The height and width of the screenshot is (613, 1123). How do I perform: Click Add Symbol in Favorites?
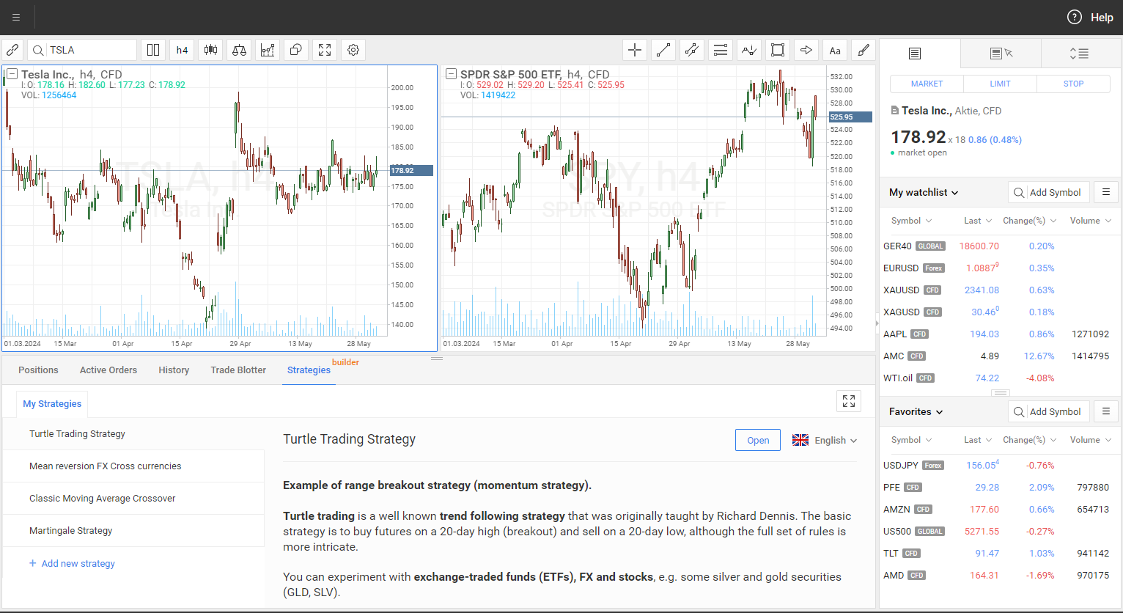(1049, 411)
